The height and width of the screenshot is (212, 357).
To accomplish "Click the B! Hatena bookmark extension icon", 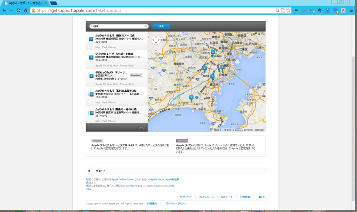I will [312, 11].
